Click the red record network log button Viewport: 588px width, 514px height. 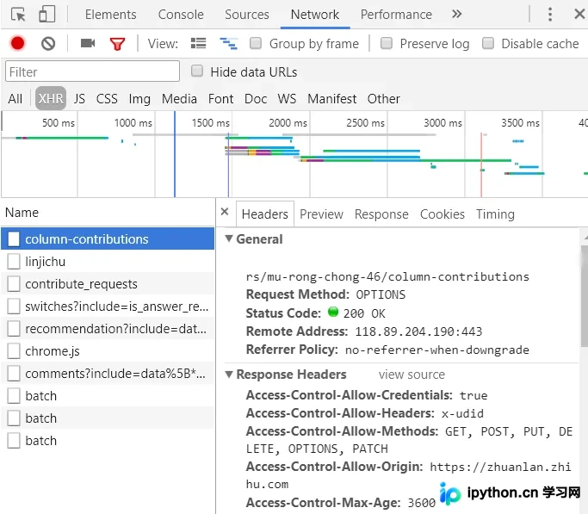click(17, 44)
